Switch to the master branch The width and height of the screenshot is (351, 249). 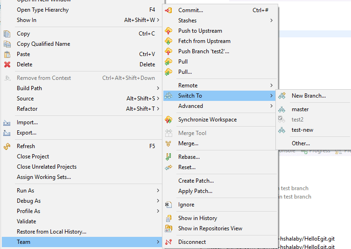tap(300, 109)
